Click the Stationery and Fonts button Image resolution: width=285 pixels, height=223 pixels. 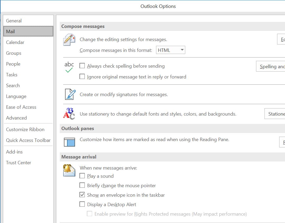(275, 114)
